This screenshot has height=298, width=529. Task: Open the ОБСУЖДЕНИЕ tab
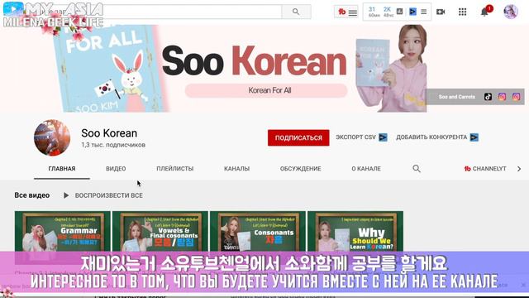pos(300,169)
